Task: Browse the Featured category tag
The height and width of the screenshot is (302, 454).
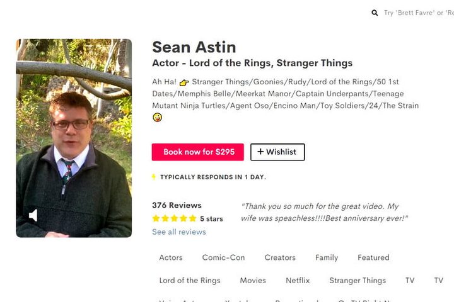Action: 373,257
